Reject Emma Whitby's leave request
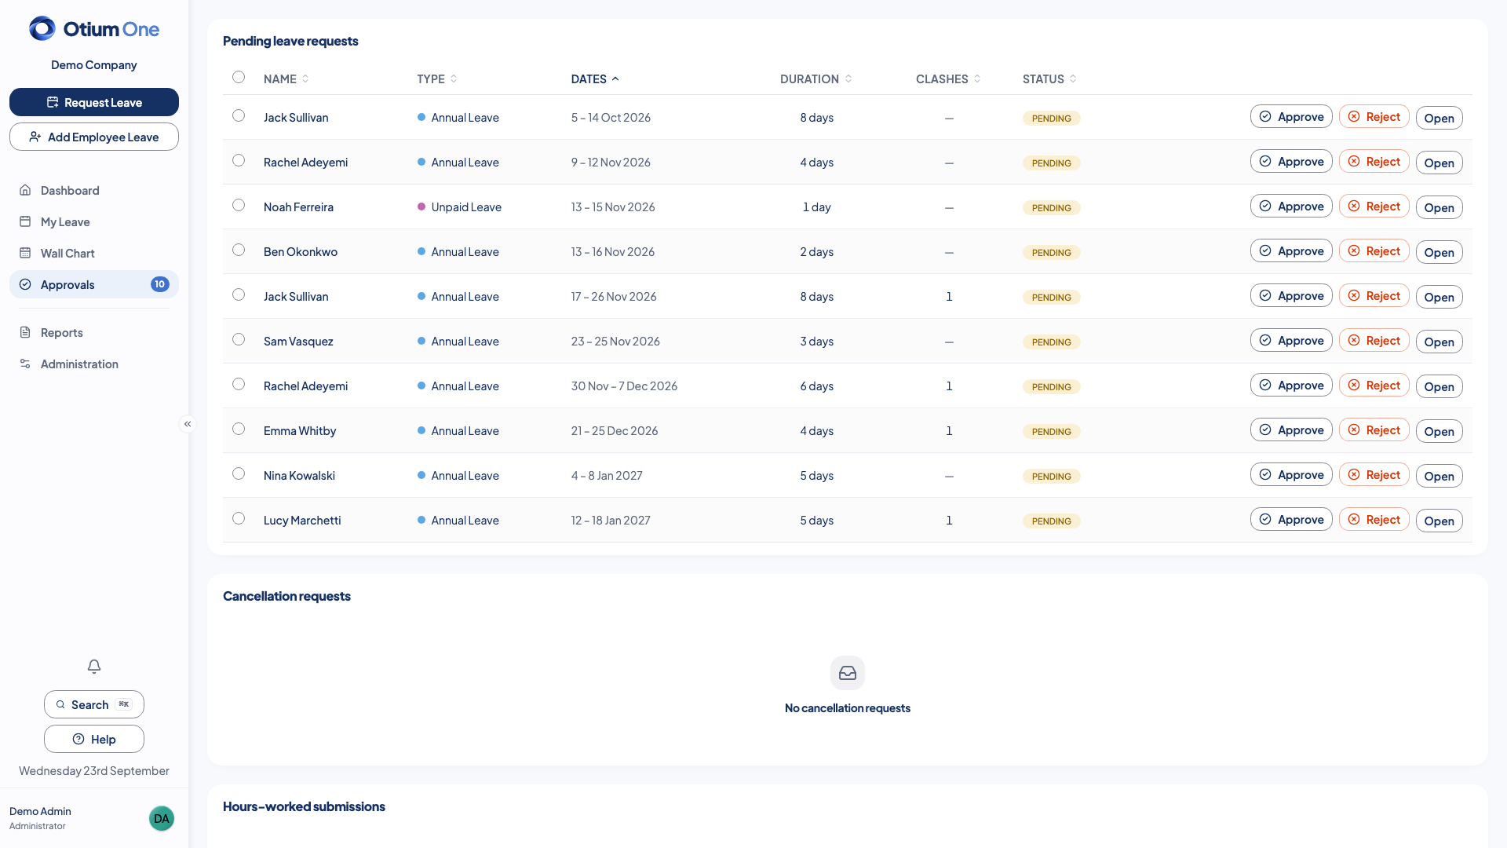 pyautogui.click(x=1374, y=429)
